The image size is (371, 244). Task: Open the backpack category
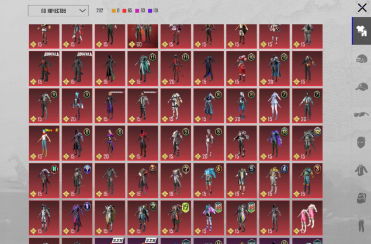pos(360,197)
